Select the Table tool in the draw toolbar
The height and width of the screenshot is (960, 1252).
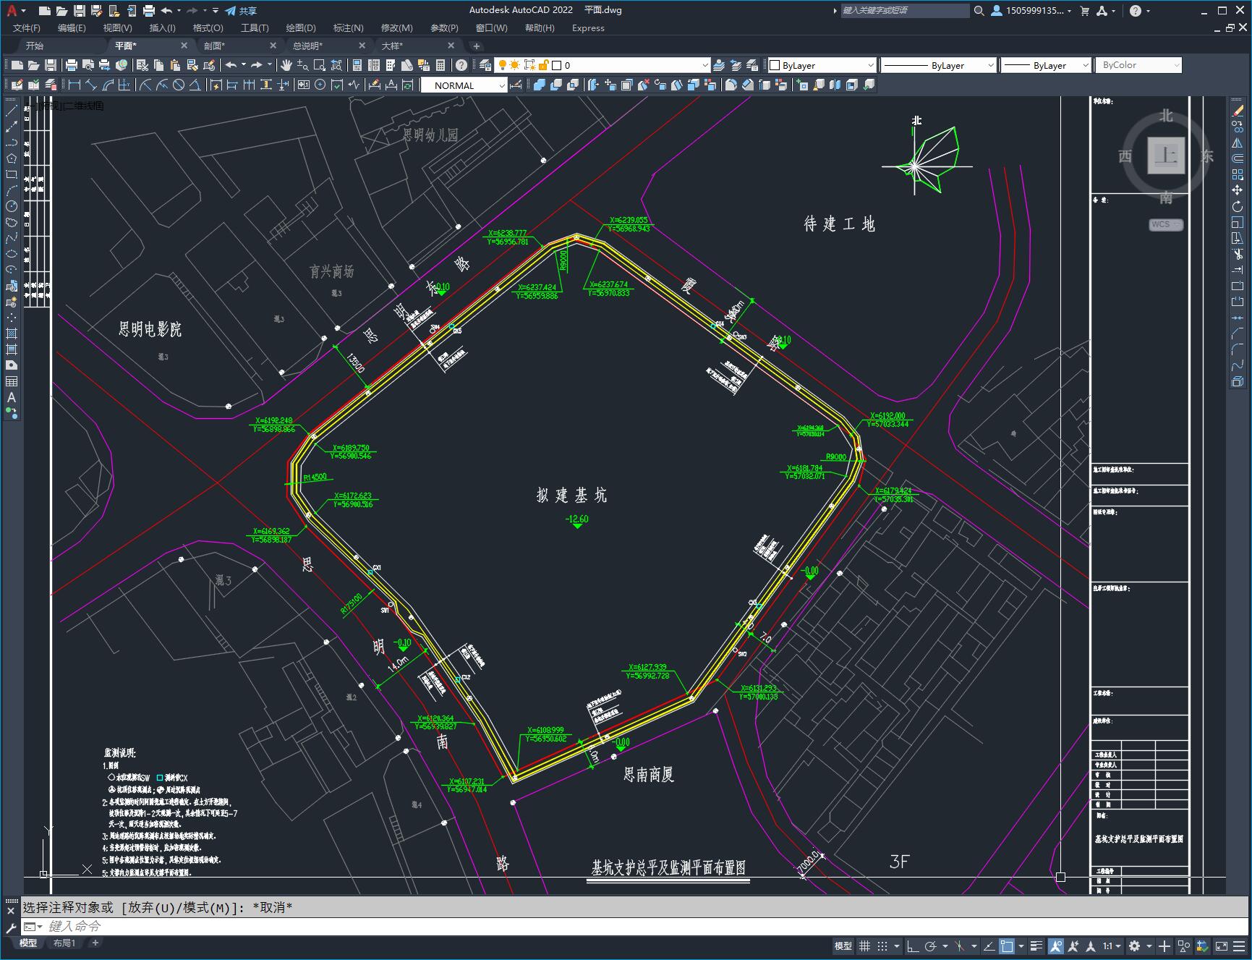(12, 381)
